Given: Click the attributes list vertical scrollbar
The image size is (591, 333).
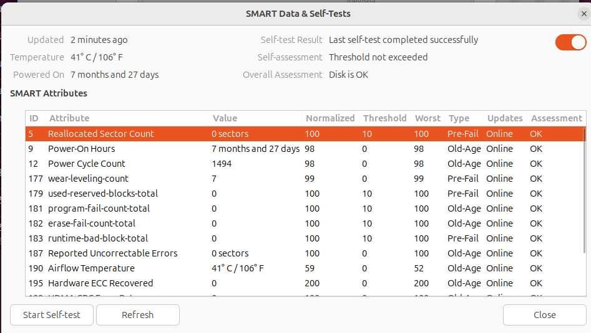Looking at the screenshot, I should tap(585, 187).
